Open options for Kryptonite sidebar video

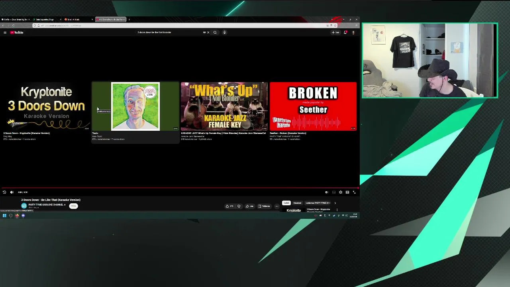(x=337, y=210)
